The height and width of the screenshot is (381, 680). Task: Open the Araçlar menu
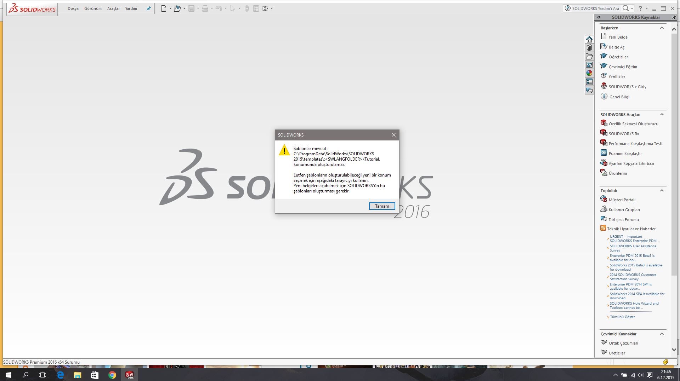pos(113,8)
